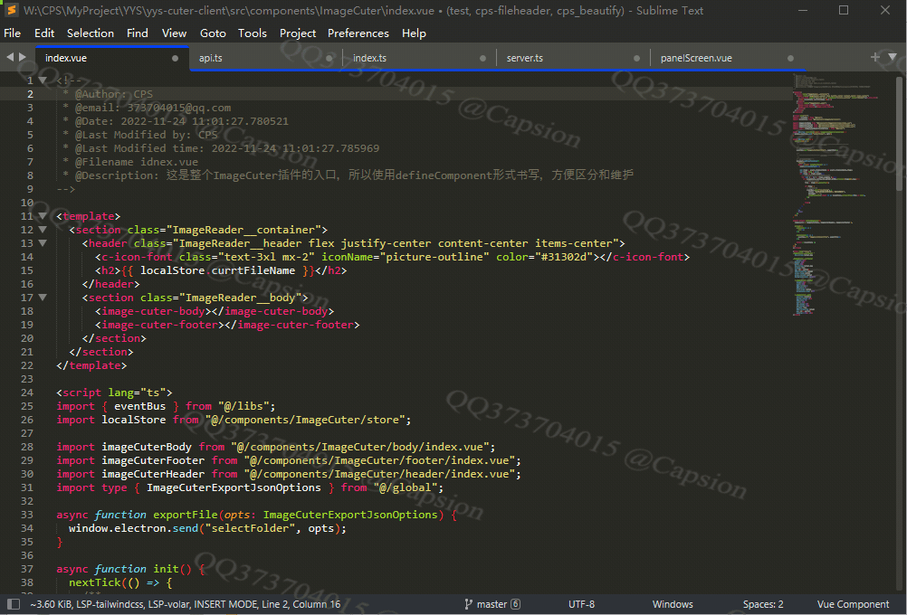This screenshot has width=907, height=615.
Task: Change line endings from Windows
Action: 673,604
